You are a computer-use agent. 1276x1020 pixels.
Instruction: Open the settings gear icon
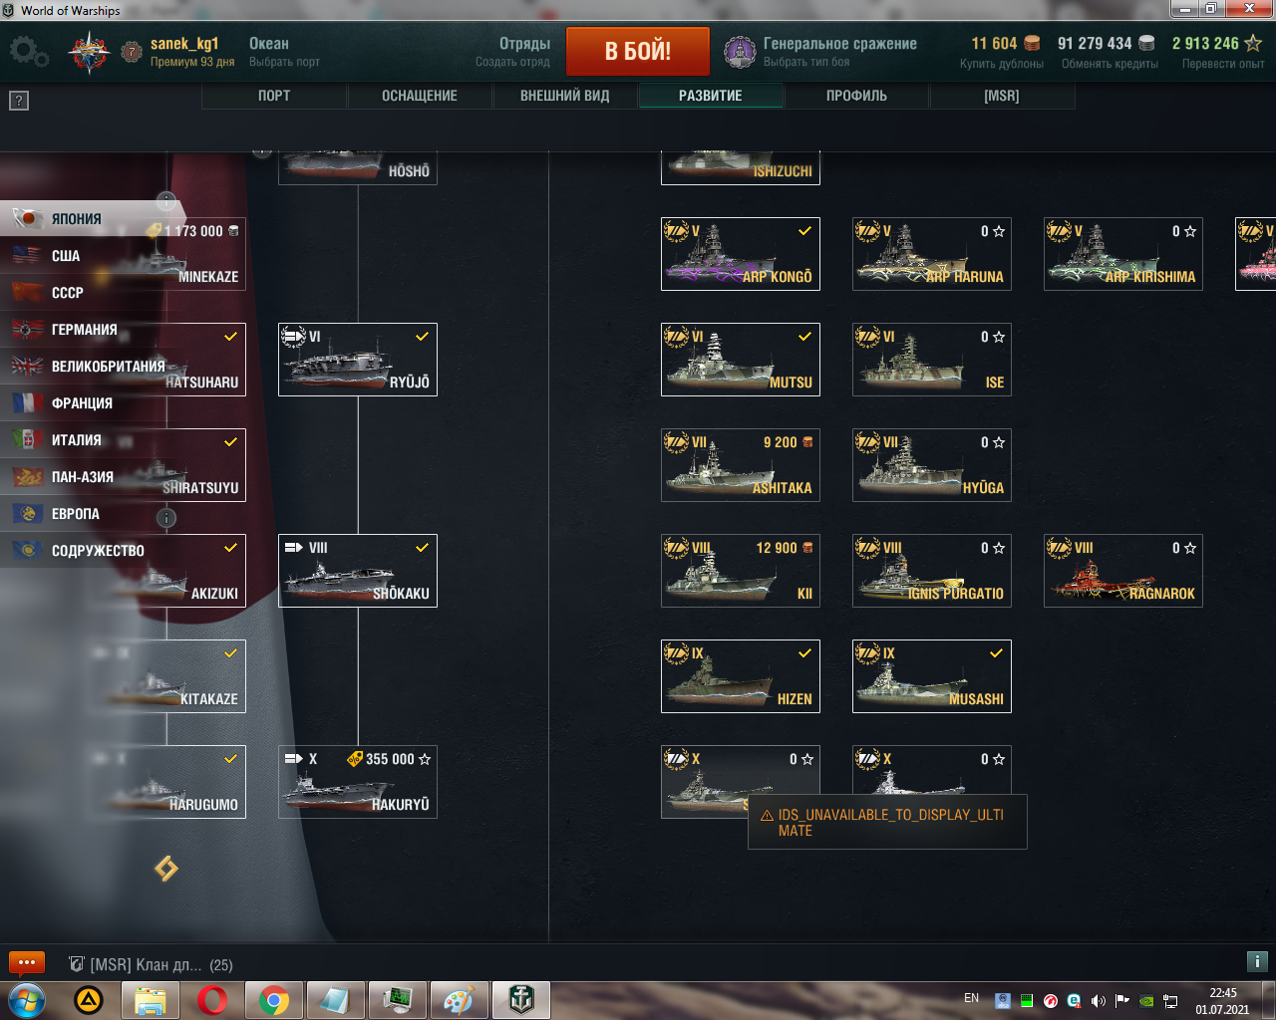(27, 52)
